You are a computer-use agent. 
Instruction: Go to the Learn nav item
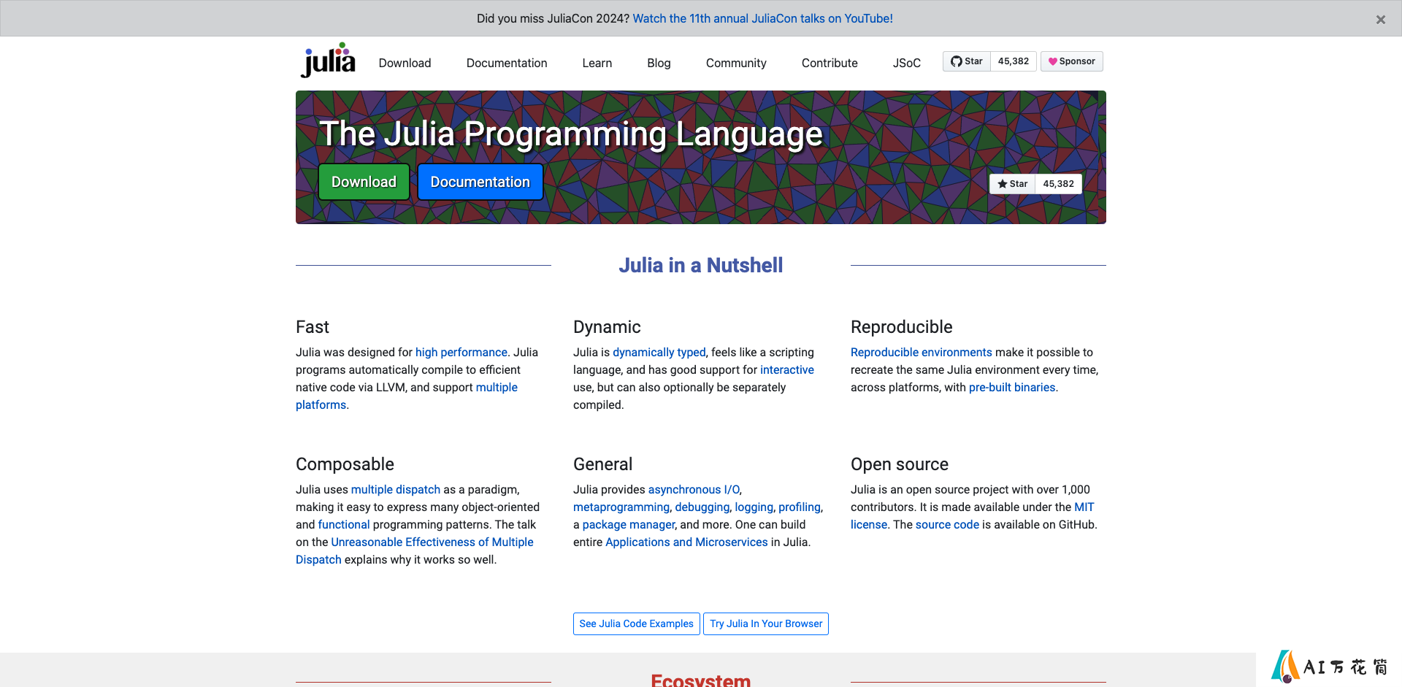click(x=597, y=63)
